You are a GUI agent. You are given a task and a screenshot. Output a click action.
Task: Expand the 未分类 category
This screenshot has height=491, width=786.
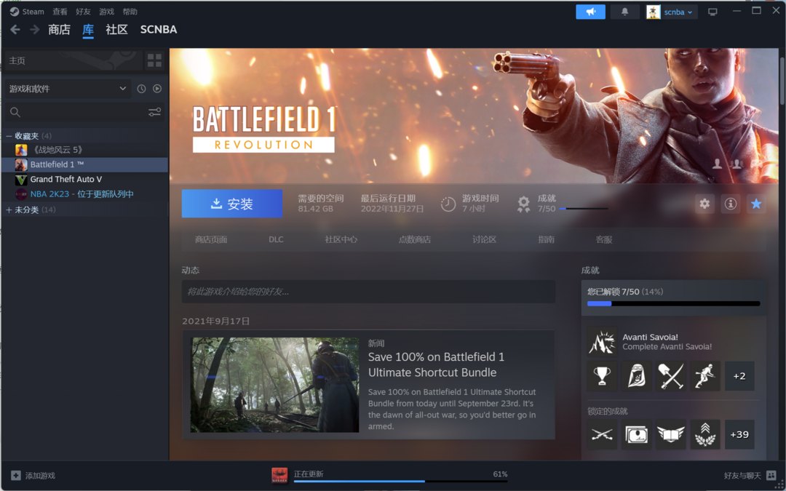(x=9, y=209)
